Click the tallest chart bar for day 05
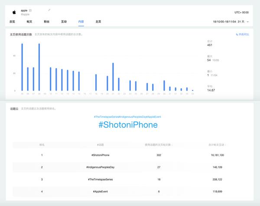Image resolution: width=260 pixels, height=206 pixels. [22, 67]
